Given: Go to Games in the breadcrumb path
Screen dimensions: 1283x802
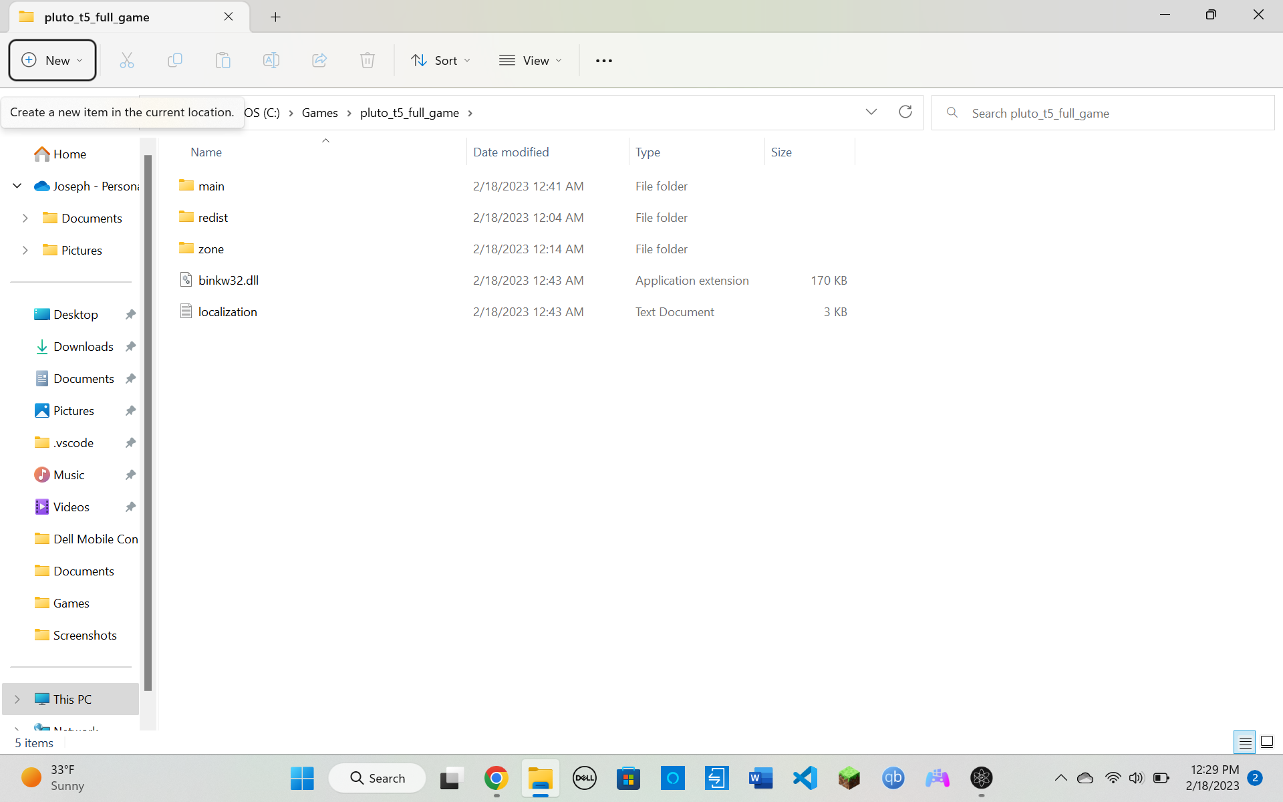Looking at the screenshot, I should [x=320, y=113].
